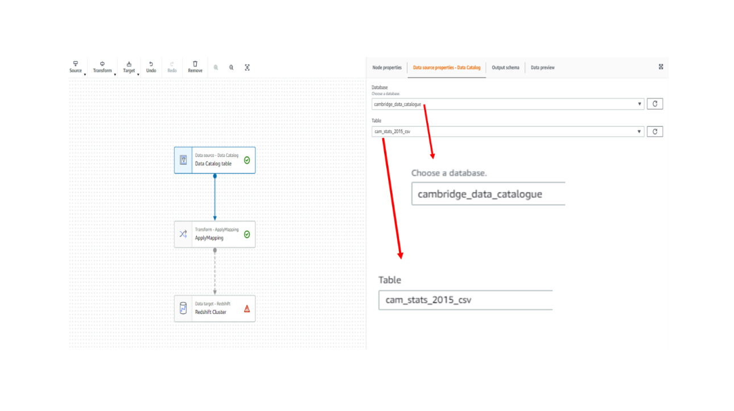Open the Data preview tab
The width and height of the screenshot is (734, 411).
[x=542, y=68]
